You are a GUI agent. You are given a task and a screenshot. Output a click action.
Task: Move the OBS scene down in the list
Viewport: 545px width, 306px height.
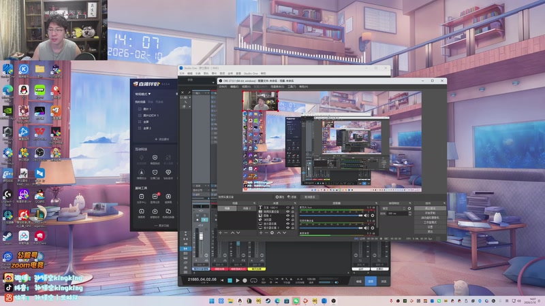coord(238,233)
